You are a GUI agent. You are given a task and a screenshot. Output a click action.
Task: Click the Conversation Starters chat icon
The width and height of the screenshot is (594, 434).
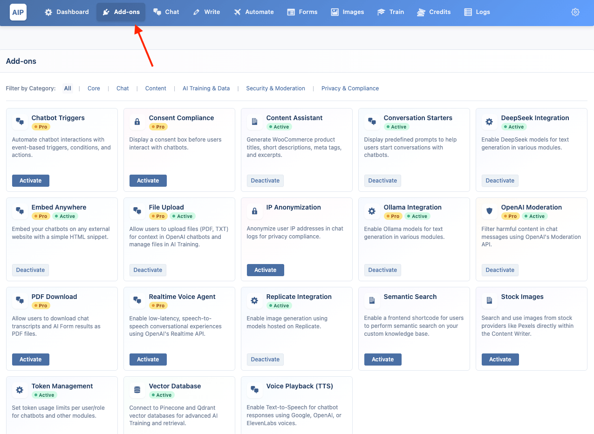pos(372,122)
